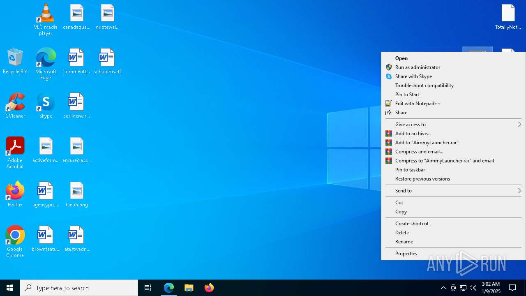Open the Action Center notifications icon
This screenshot has width=526, height=296.
512,288
